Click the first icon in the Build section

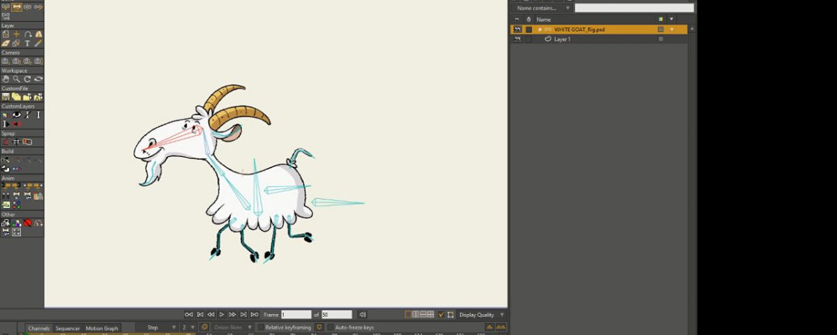[6, 160]
